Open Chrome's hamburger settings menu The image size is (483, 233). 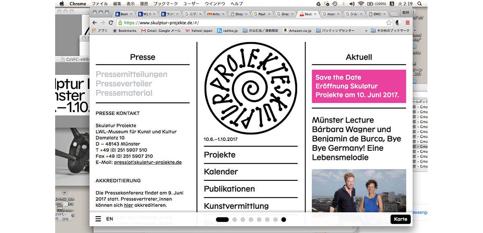point(407,23)
